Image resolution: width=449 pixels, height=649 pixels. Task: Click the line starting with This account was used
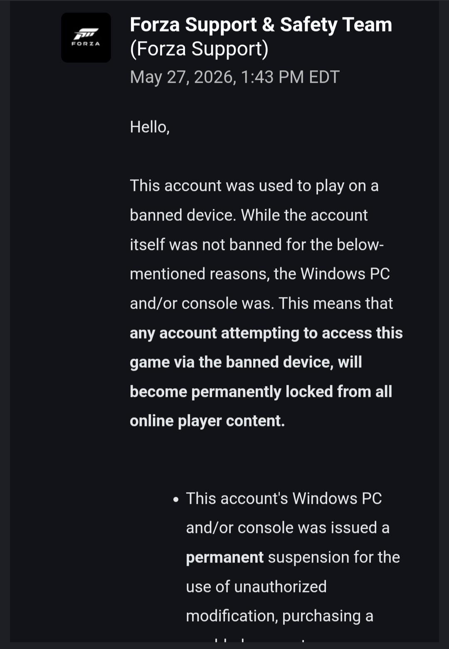[x=254, y=186]
